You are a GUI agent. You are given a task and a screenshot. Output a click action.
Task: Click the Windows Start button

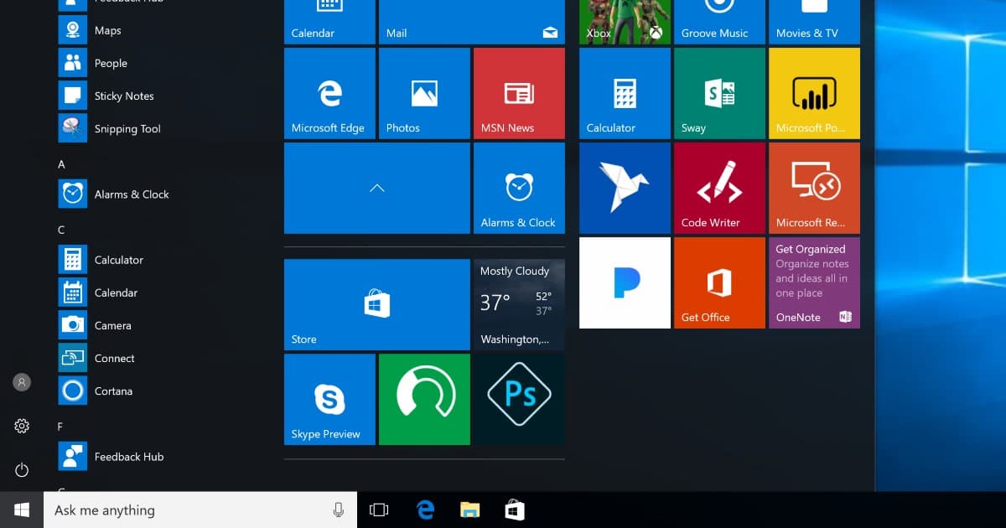pos(22,510)
